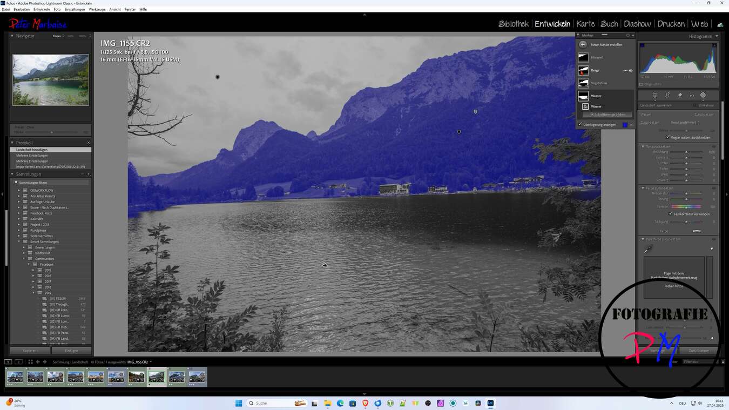Select Landschaft hinzufügen history step
This screenshot has height=410, width=729.
51,150
